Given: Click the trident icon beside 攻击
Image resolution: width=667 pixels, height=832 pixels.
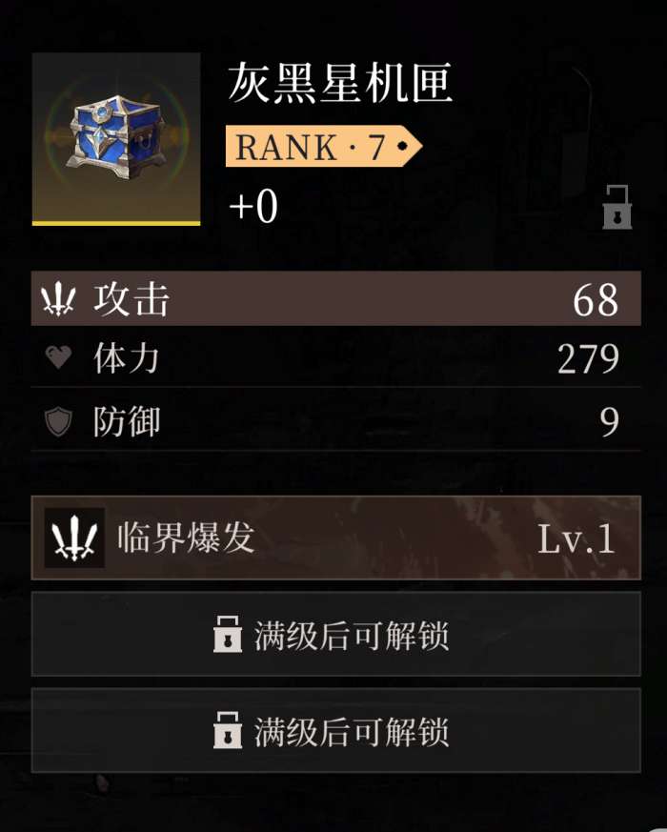Looking at the screenshot, I should pyautogui.click(x=58, y=299).
